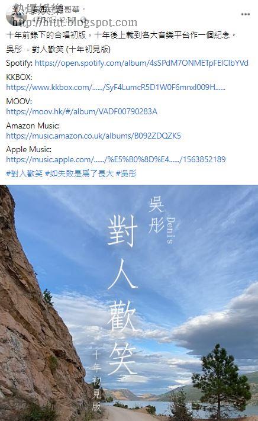Screen dimensions: 258x421
Task: Click the Apple Music: label text
Action: [28, 150]
